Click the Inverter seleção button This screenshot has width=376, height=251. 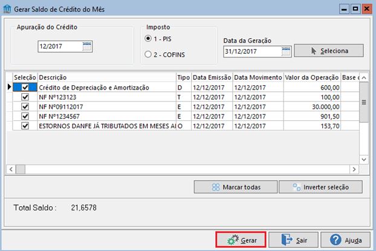point(320,187)
